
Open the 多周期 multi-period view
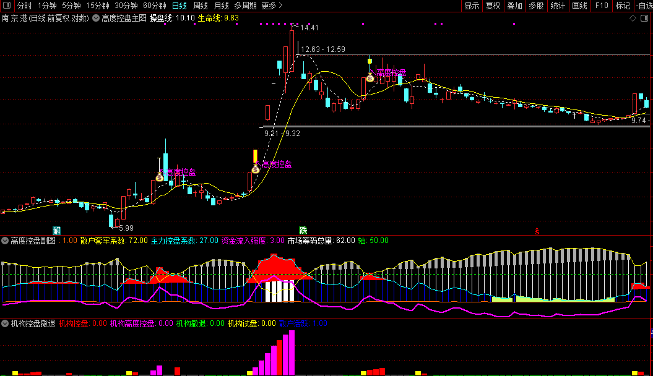(245, 6)
